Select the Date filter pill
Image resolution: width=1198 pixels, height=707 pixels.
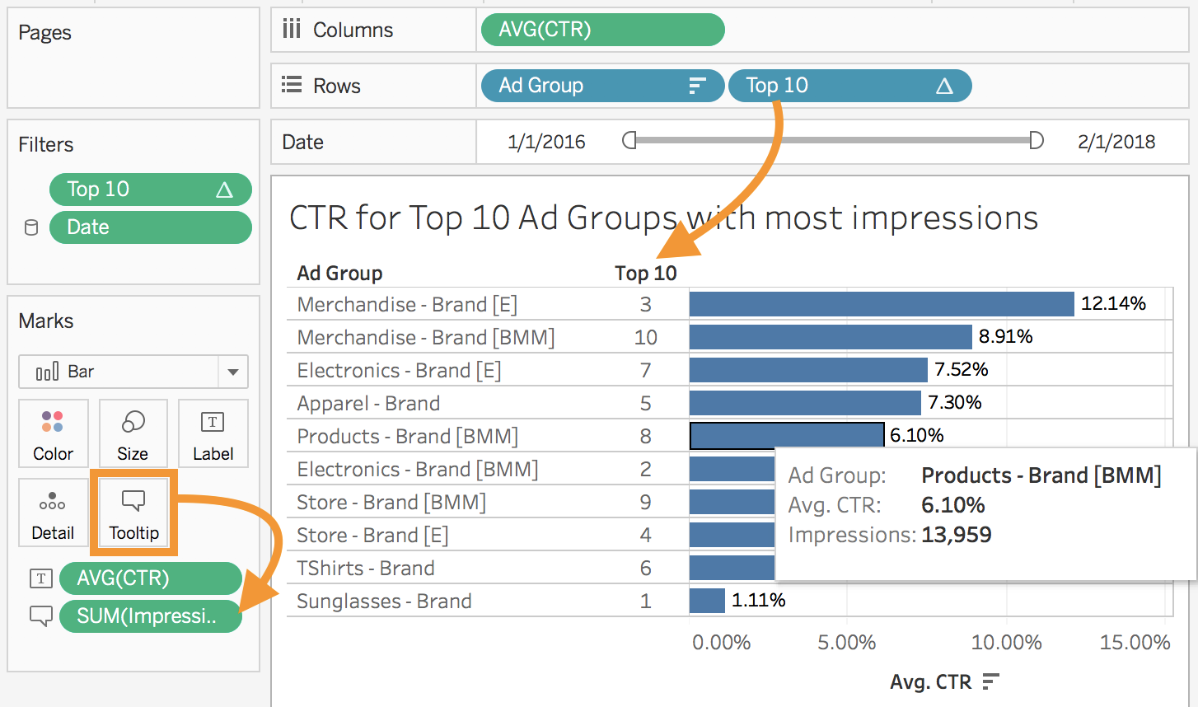(151, 227)
